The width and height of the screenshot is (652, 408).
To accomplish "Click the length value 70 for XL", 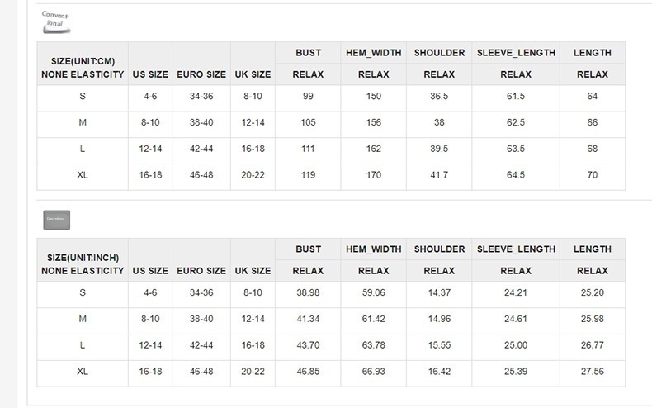I will (592, 176).
